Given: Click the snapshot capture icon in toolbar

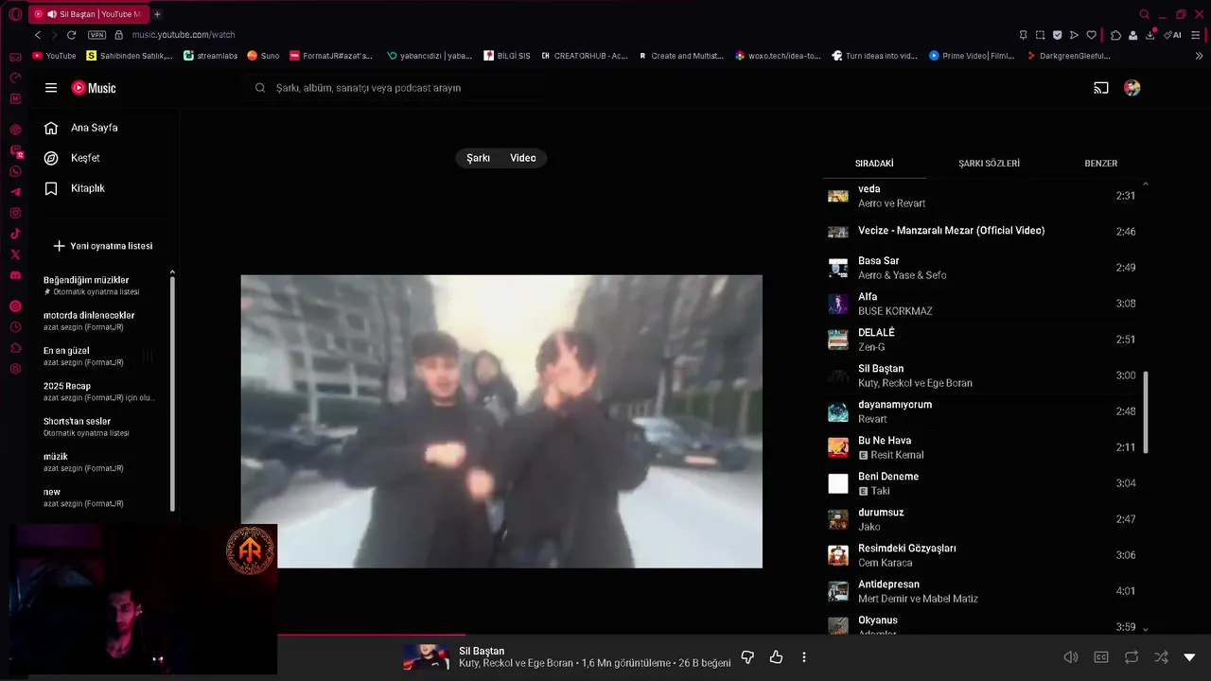Looking at the screenshot, I should [x=1040, y=35].
